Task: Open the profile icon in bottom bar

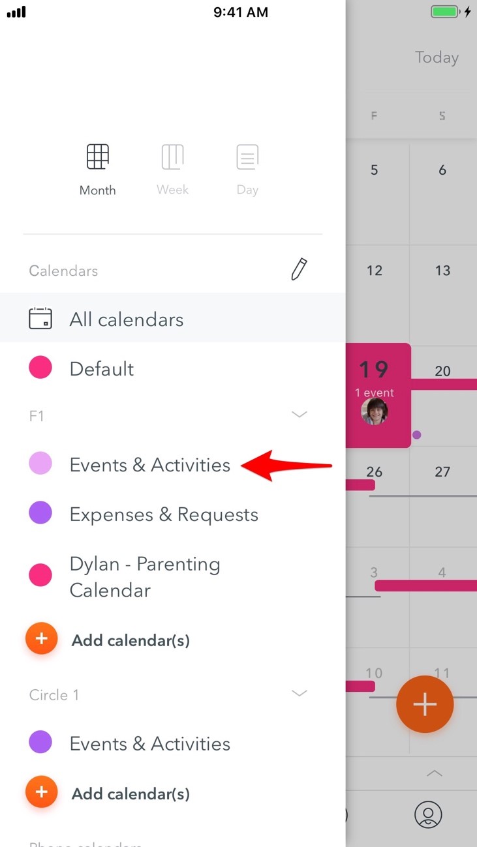Action: tap(428, 814)
